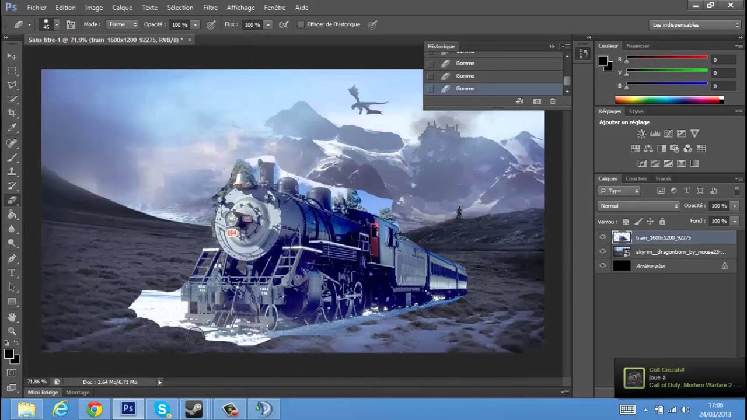This screenshot has width=747, height=420.
Task: Switch to the Tracés tab
Action: pos(663,178)
